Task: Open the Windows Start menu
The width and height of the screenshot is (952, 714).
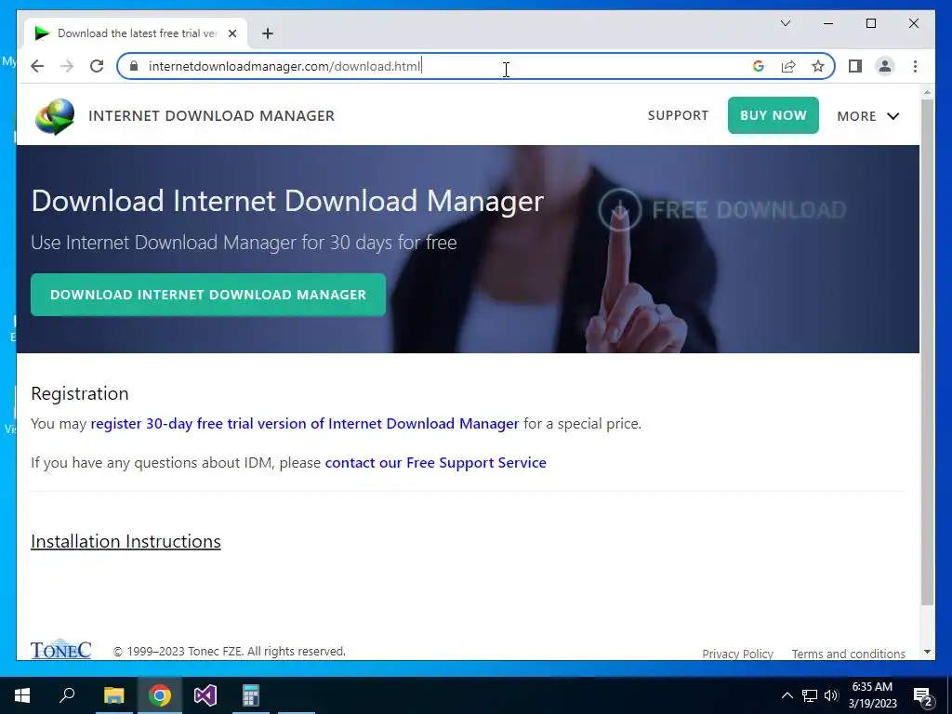Action: click(x=22, y=695)
